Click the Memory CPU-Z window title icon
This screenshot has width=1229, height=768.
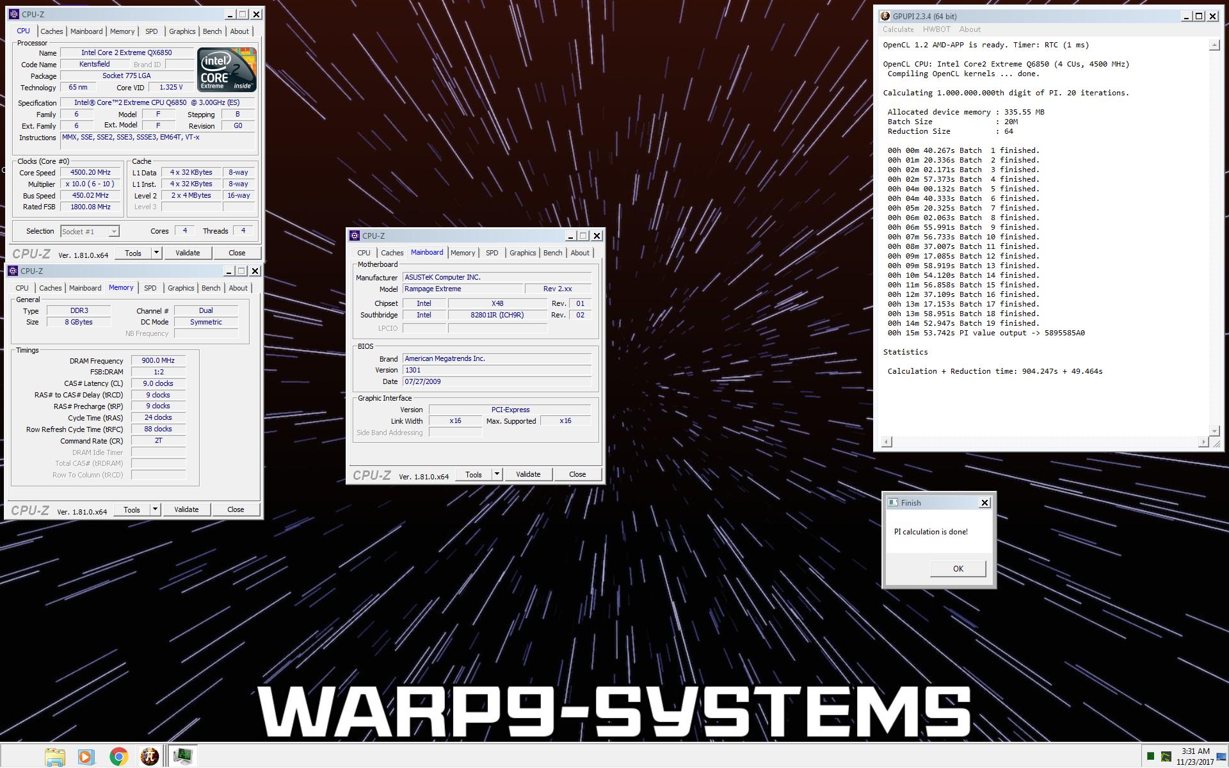(13, 271)
